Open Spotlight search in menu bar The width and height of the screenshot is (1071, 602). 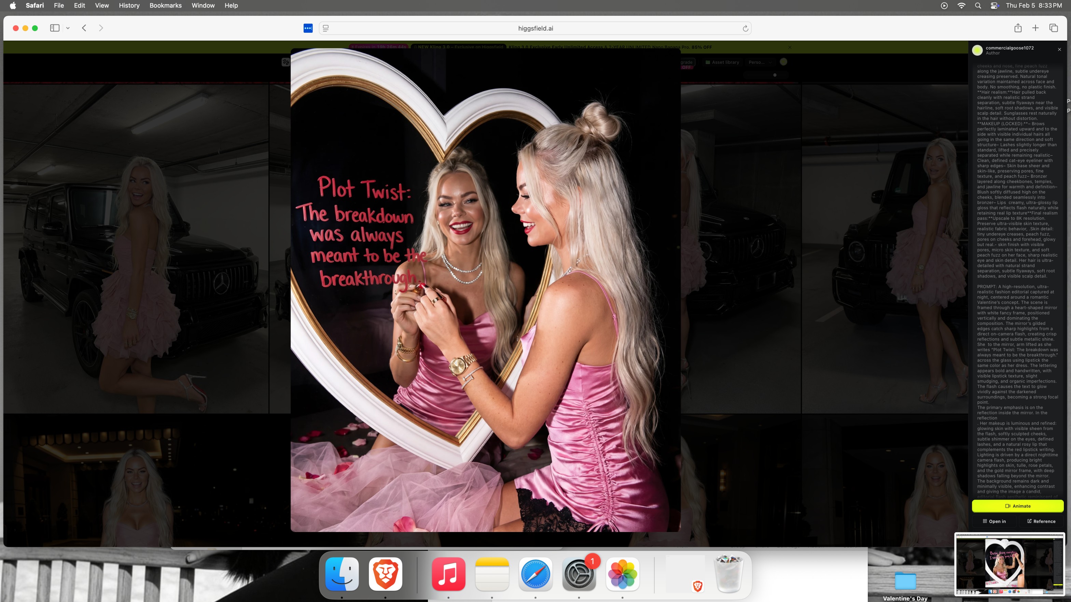tap(978, 5)
